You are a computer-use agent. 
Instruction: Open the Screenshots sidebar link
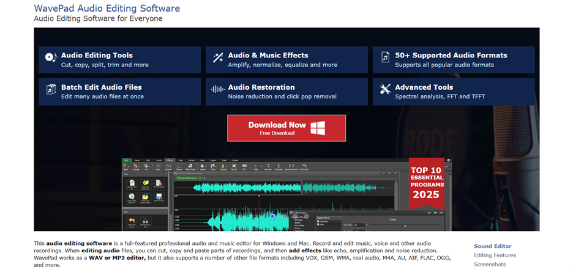click(490, 265)
